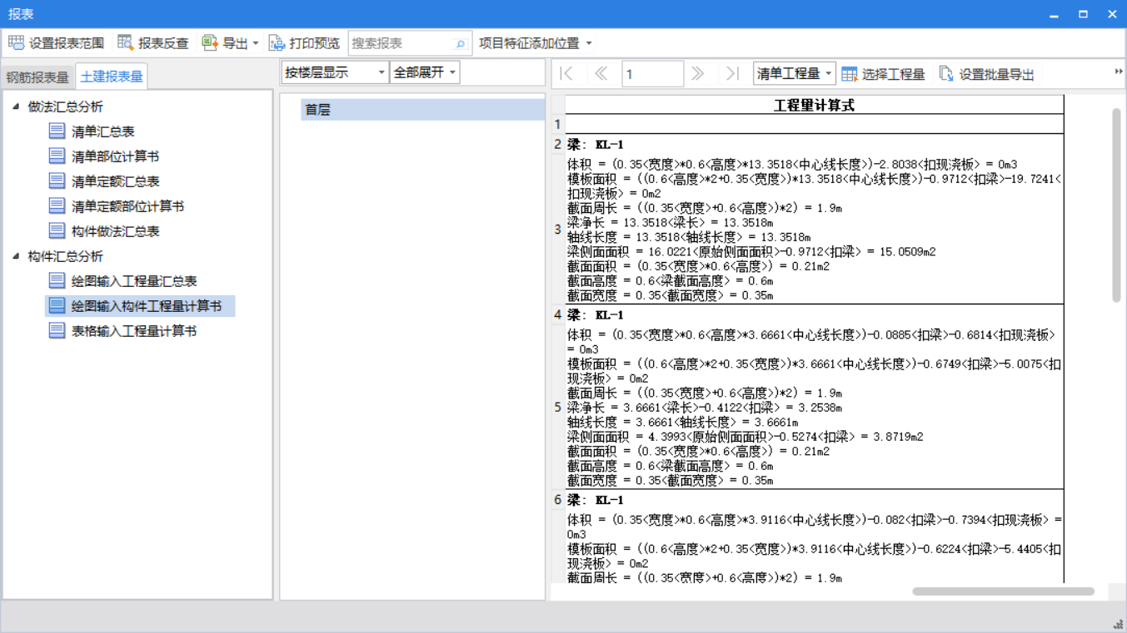Click the 绘图输入构件工程量计算书 report icon

point(57,305)
